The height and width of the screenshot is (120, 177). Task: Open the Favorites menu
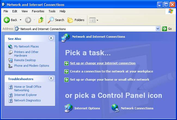[38, 11]
